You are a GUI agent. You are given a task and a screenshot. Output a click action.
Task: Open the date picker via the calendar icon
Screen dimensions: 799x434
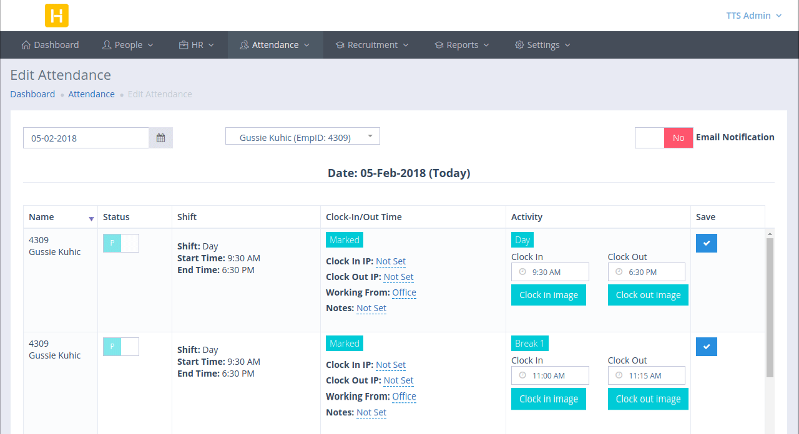(x=161, y=138)
